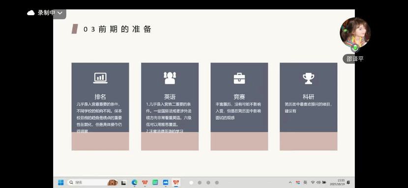Select the 竞赛 card heading
The image size is (408, 188).
click(x=239, y=97)
